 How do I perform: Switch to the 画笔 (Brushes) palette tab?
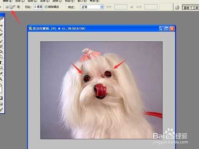click(x=187, y=8)
